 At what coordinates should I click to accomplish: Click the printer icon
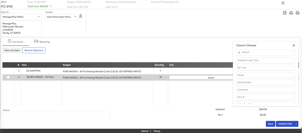pyautogui.click(x=297, y=13)
